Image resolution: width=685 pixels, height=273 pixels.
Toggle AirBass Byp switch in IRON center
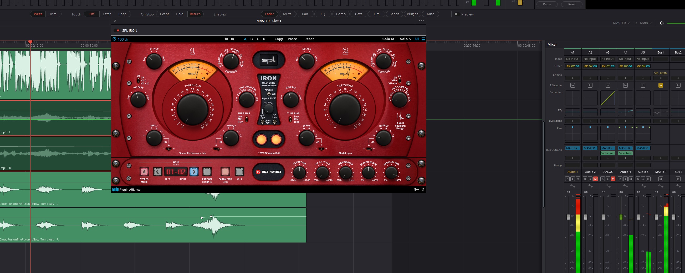(x=269, y=94)
